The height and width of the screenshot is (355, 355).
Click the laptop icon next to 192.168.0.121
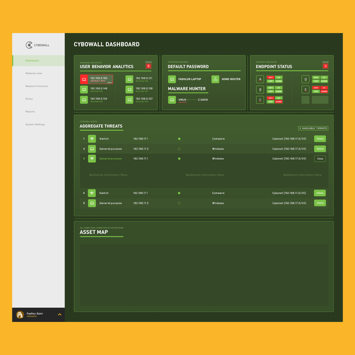129,79
